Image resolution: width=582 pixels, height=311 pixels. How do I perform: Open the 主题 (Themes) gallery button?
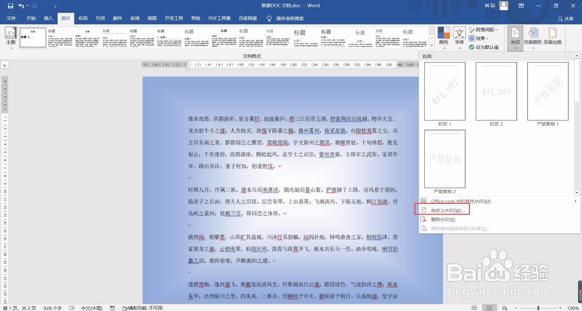pos(11,38)
